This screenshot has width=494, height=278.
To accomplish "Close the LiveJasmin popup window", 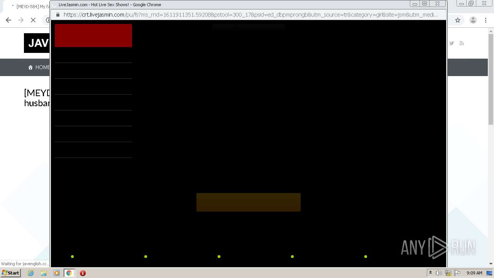I will click(437, 4).
